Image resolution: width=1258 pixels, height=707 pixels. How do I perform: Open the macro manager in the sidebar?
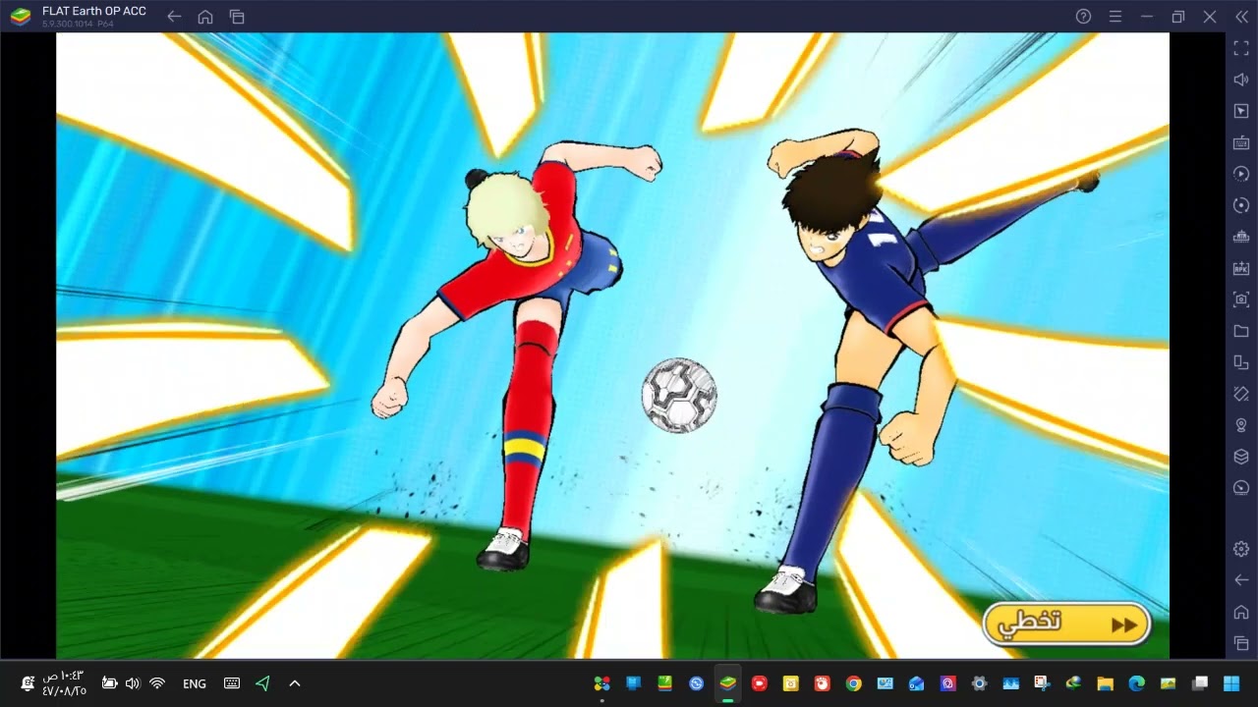point(1241,236)
